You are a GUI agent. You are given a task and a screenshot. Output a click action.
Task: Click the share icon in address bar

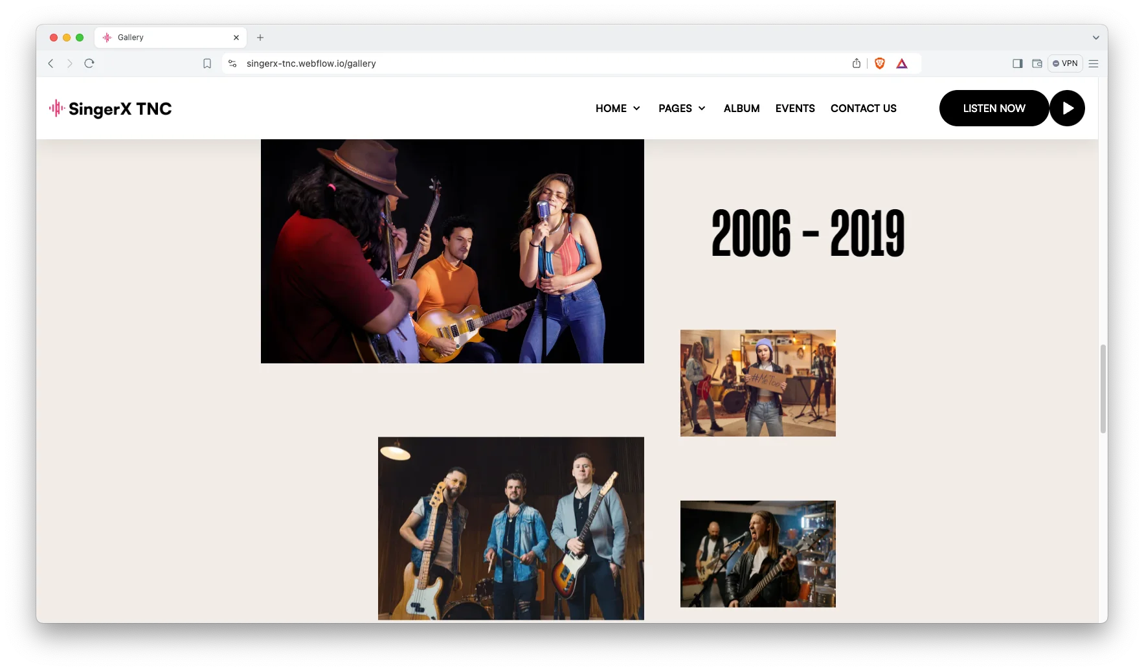(857, 63)
